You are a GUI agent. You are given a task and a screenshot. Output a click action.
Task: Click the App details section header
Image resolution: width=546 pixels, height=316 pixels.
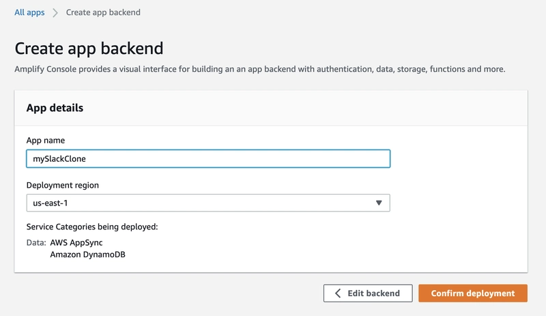pos(55,108)
